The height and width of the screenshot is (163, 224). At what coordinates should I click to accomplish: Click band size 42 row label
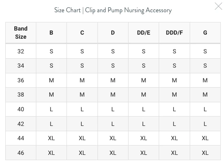pos(21,124)
